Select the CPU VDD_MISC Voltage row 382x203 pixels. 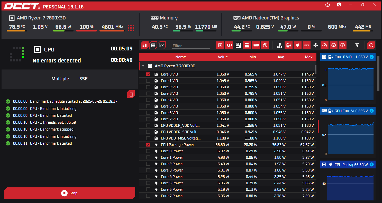coord(228,138)
